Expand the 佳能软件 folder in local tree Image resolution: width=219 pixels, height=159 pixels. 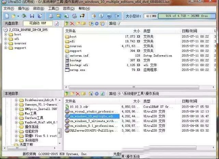[16, 131]
